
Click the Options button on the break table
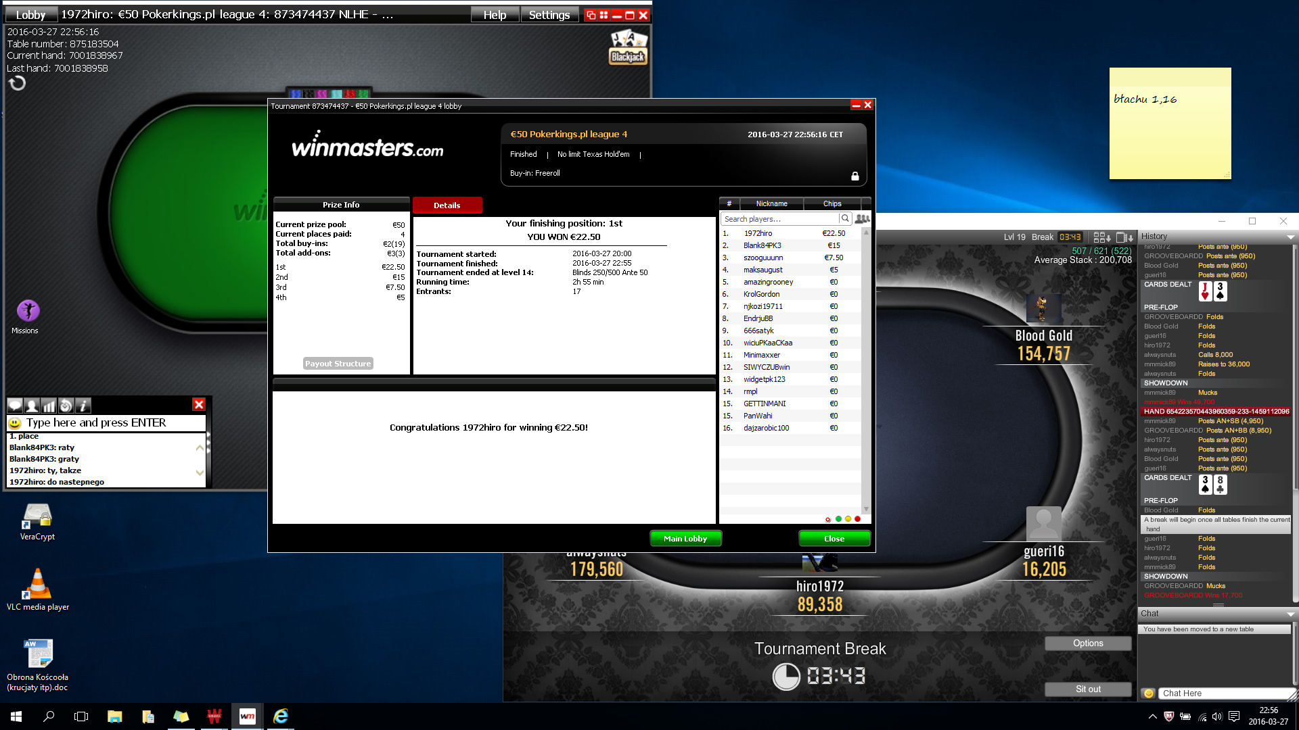tap(1088, 643)
